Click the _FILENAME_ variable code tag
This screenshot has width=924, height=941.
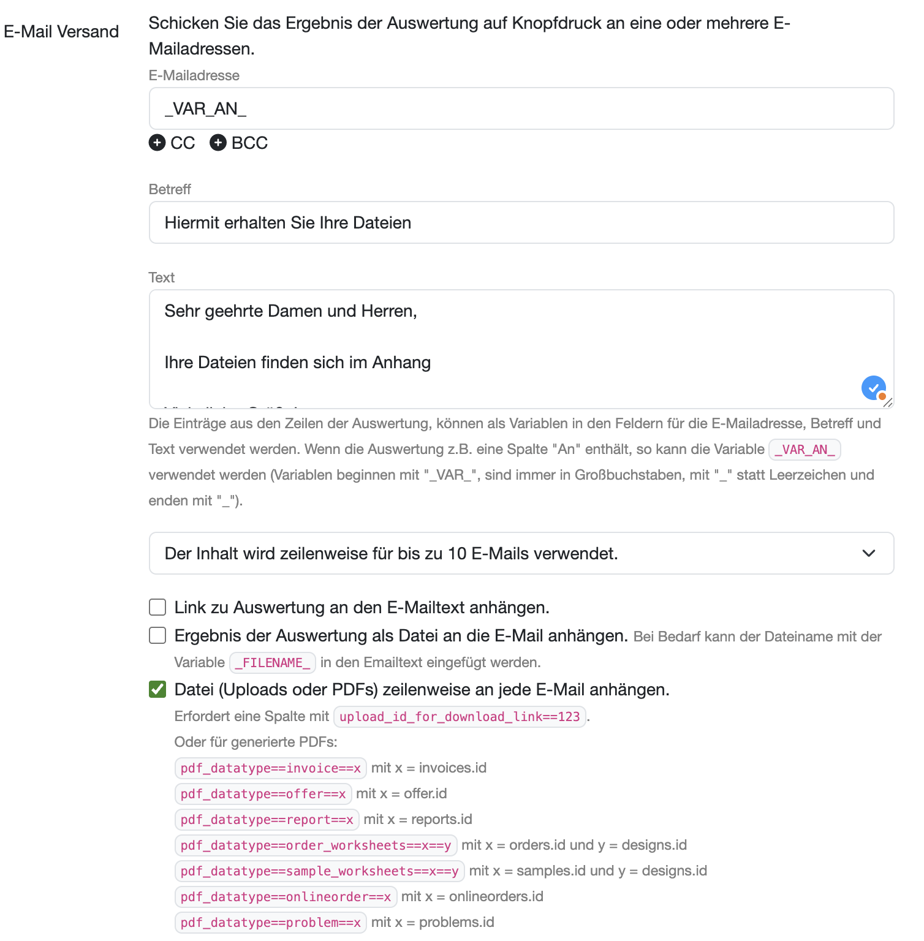pyautogui.click(x=273, y=662)
